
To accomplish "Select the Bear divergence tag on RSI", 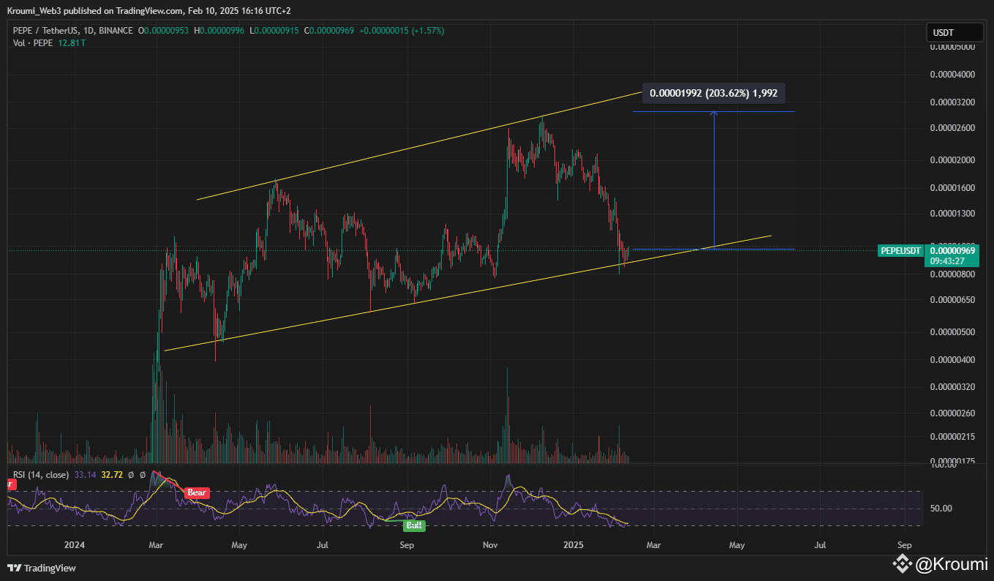I will (x=197, y=492).
